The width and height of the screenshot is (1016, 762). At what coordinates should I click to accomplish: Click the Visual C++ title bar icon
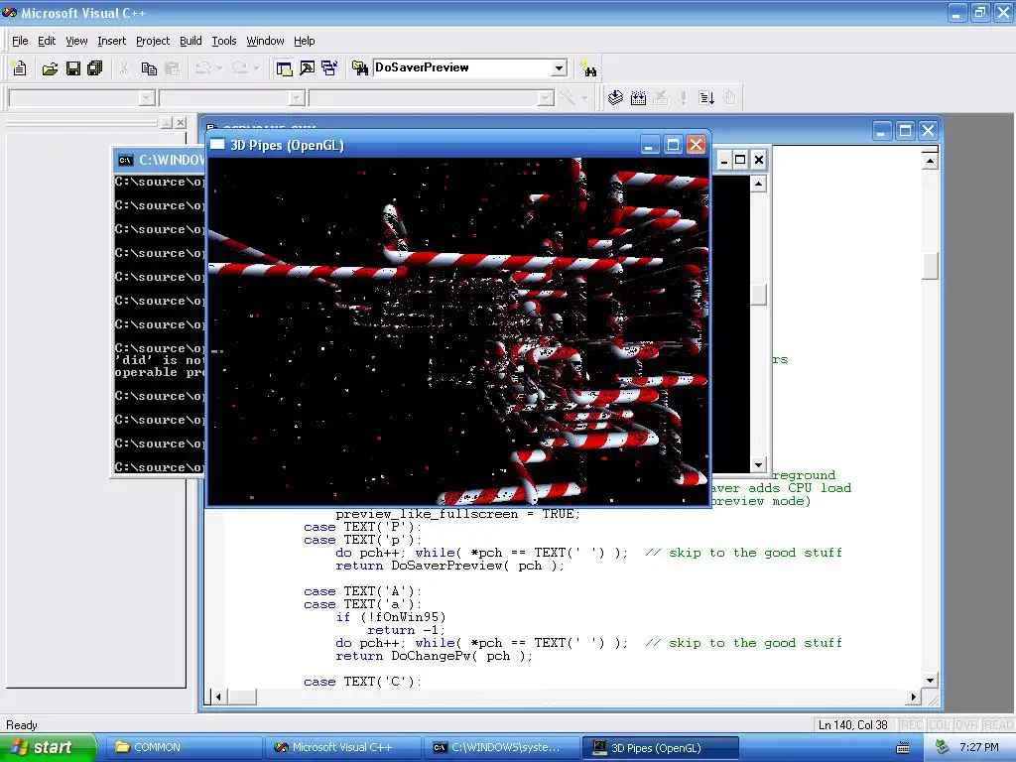click(x=10, y=12)
